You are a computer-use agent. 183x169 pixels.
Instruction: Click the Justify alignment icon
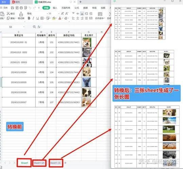pos(86,18)
